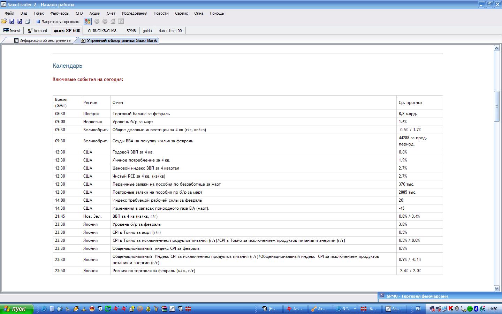Click the back arrow navigation icon
502x314 pixels.
[x=97, y=21]
